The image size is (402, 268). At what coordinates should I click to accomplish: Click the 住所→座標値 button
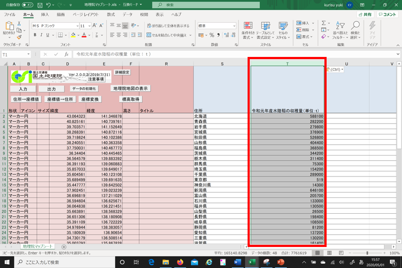(26, 99)
